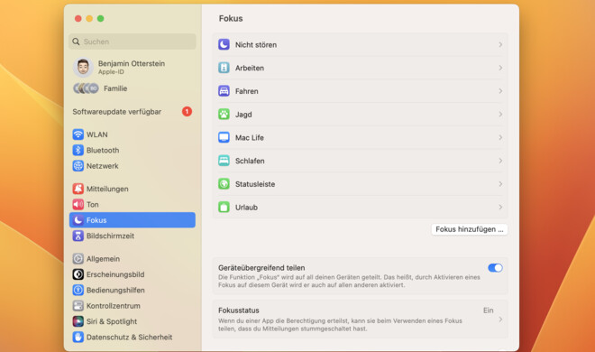Expand Arbeiten row chevron
Viewport: 595px width, 352px height.
(500, 68)
